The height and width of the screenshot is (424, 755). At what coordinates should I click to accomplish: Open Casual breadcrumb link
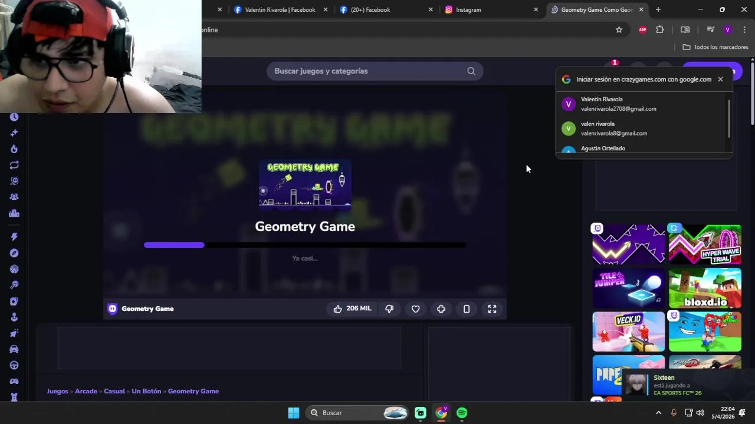(x=114, y=391)
